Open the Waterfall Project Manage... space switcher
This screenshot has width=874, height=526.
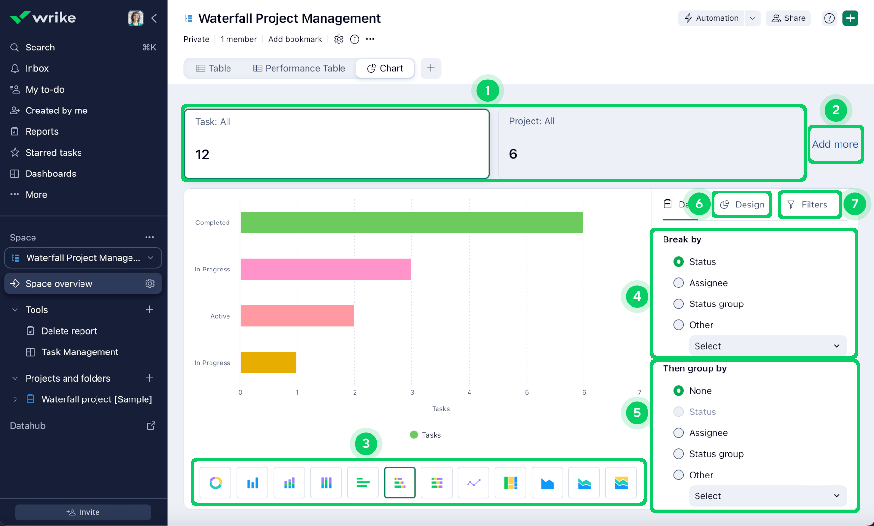pyautogui.click(x=83, y=258)
